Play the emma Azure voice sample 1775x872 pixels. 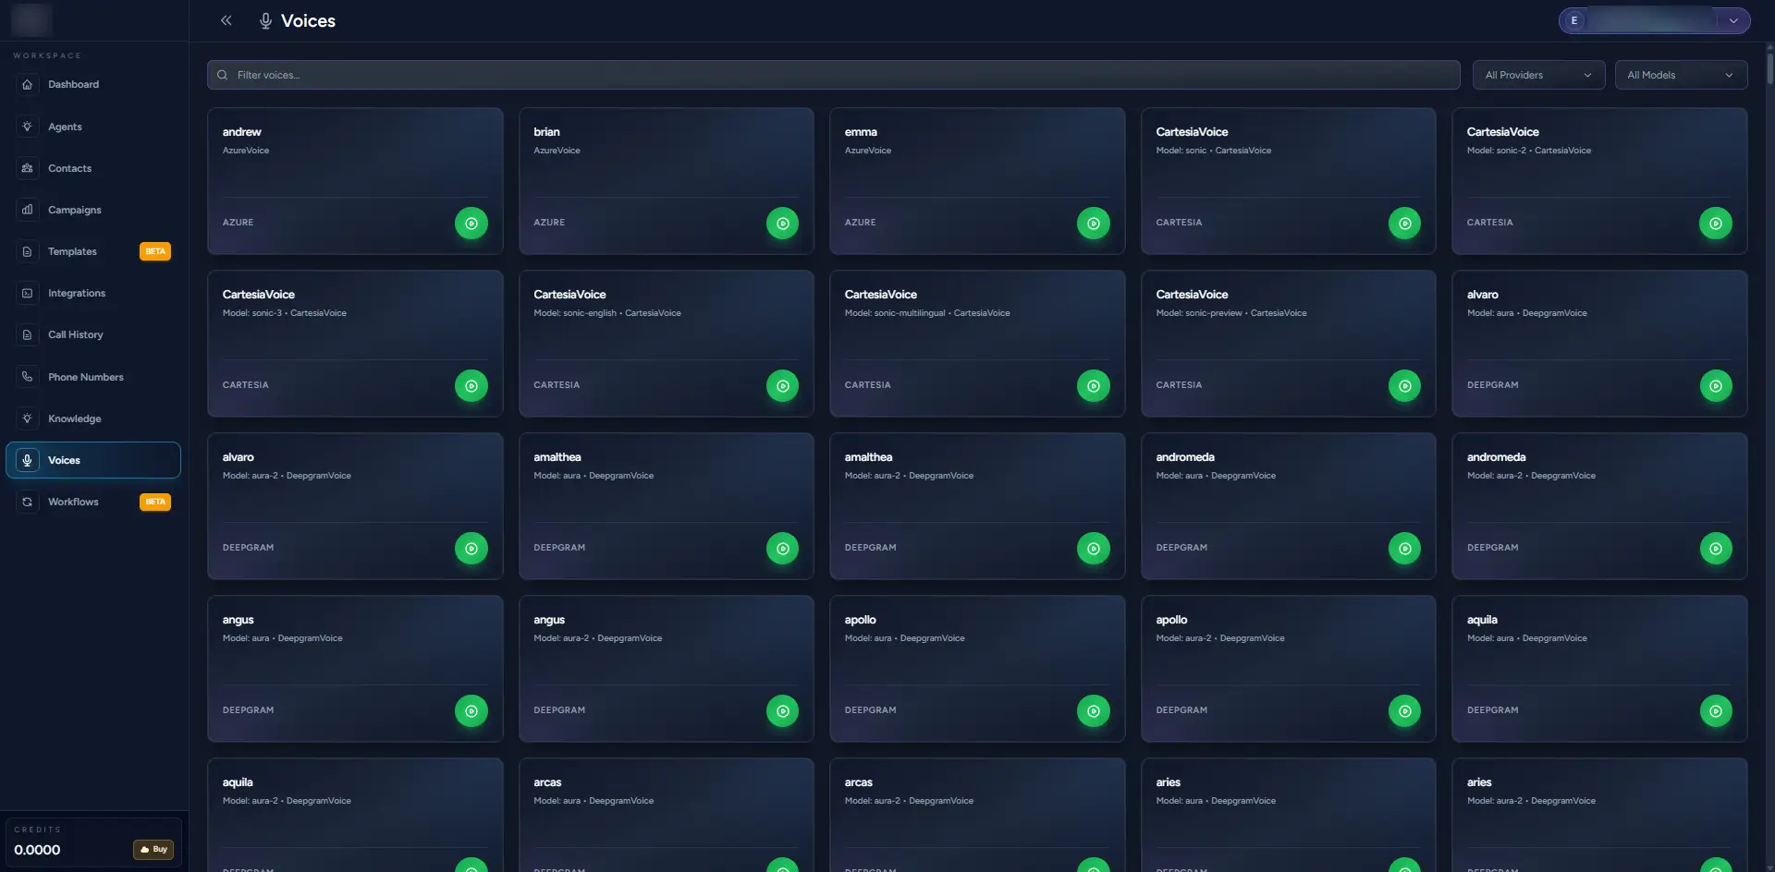[x=1093, y=224]
